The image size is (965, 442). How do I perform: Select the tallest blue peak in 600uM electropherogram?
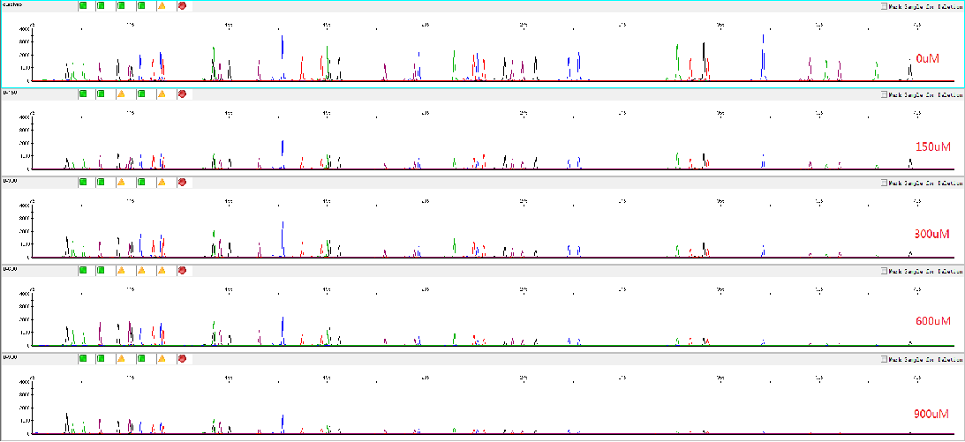[x=283, y=331]
